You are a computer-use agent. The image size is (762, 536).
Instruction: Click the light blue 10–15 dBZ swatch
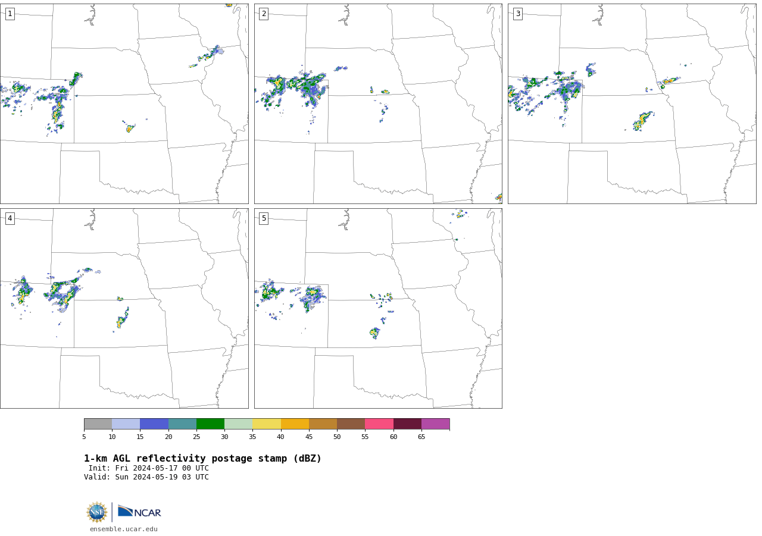126,424
